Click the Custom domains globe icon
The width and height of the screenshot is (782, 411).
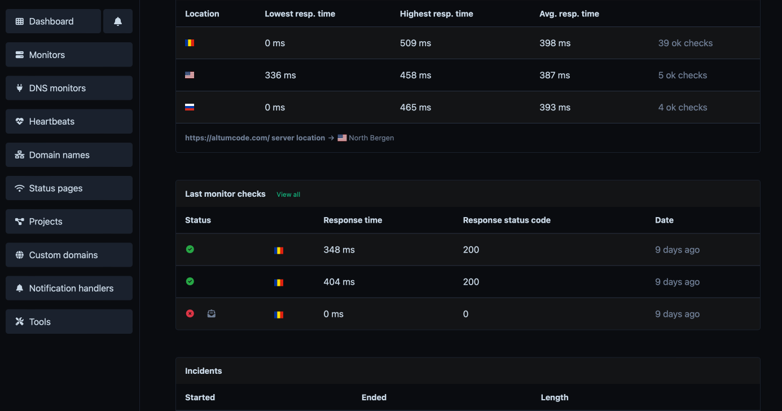click(20, 255)
